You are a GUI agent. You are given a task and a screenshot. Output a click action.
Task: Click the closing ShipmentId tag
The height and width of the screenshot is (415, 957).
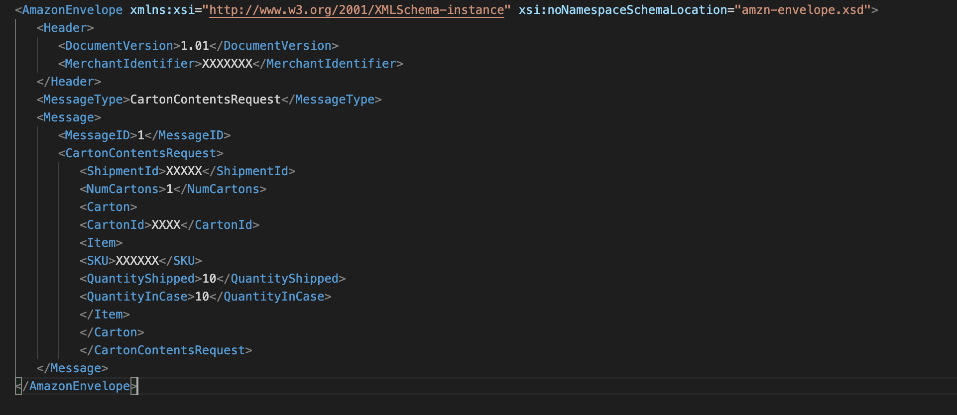(x=249, y=171)
